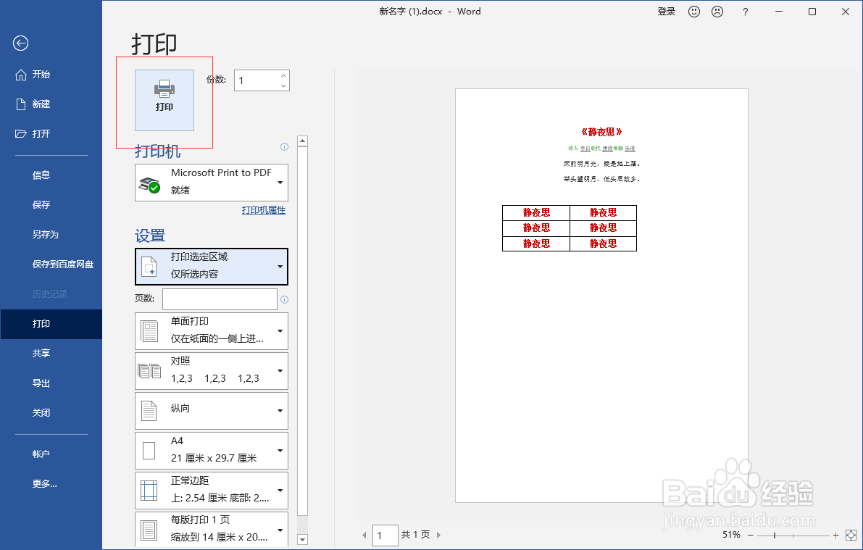Image resolution: width=863 pixels, height=550 pixels.
Task: Click the 51% zoom level text
Action: point(731,535)
